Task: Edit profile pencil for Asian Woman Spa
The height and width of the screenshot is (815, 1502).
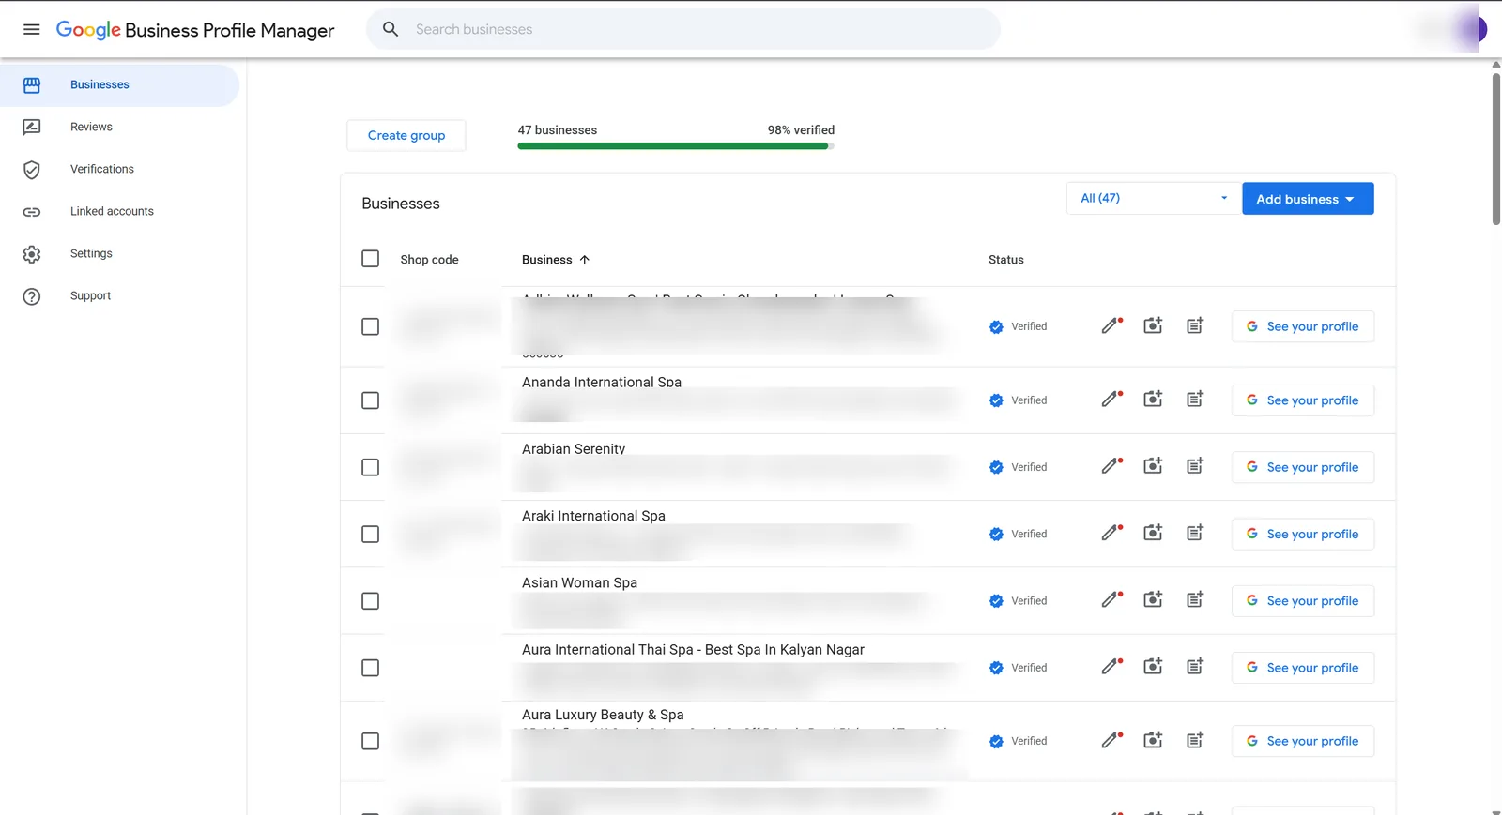Action: click(x=1111, y=599)
